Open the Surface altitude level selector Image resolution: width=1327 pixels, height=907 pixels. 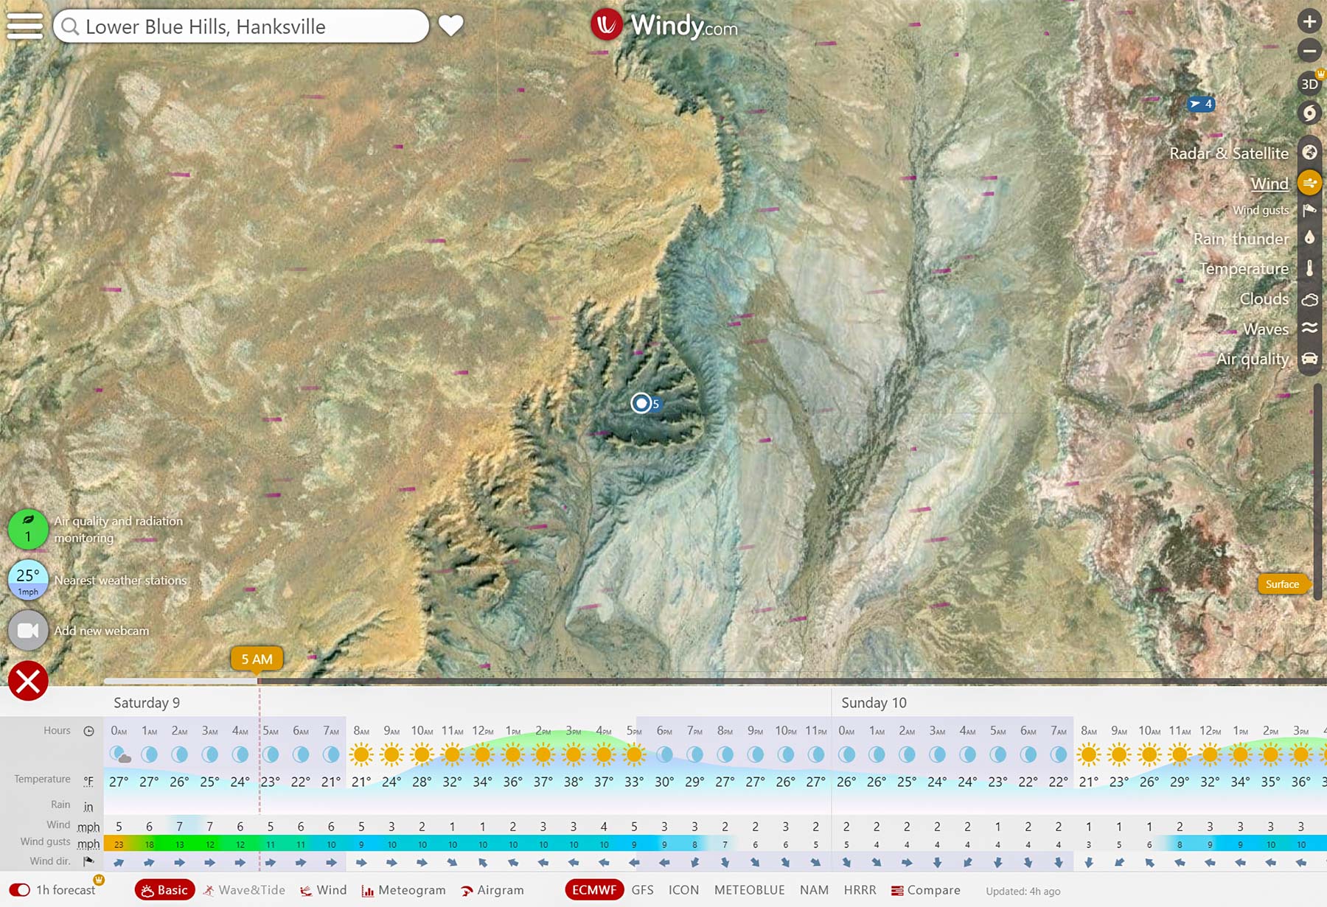coord(1282,584)
